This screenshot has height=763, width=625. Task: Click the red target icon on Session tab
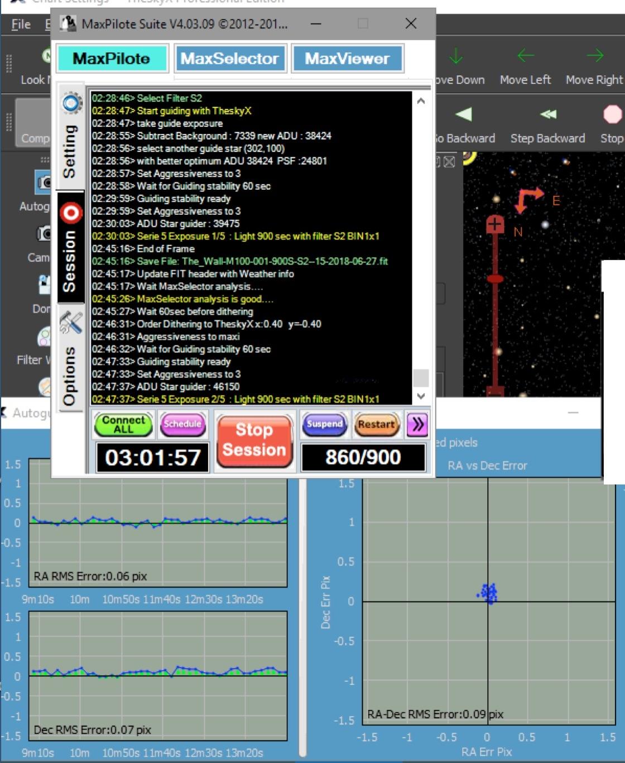(x=71, y=212)
